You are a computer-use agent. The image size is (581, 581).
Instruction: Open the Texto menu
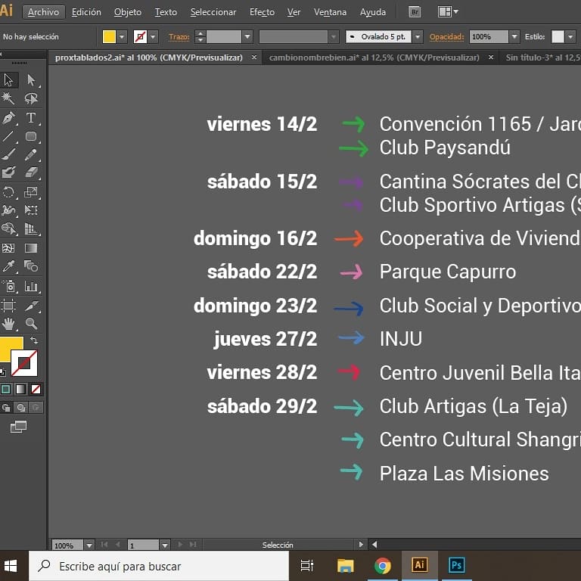166,12
